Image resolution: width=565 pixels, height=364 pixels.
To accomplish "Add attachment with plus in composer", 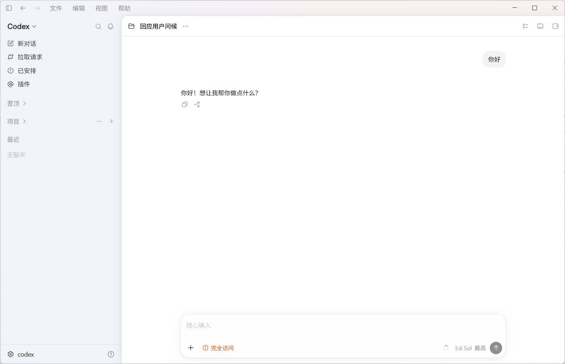I will [x=191, y=348].
